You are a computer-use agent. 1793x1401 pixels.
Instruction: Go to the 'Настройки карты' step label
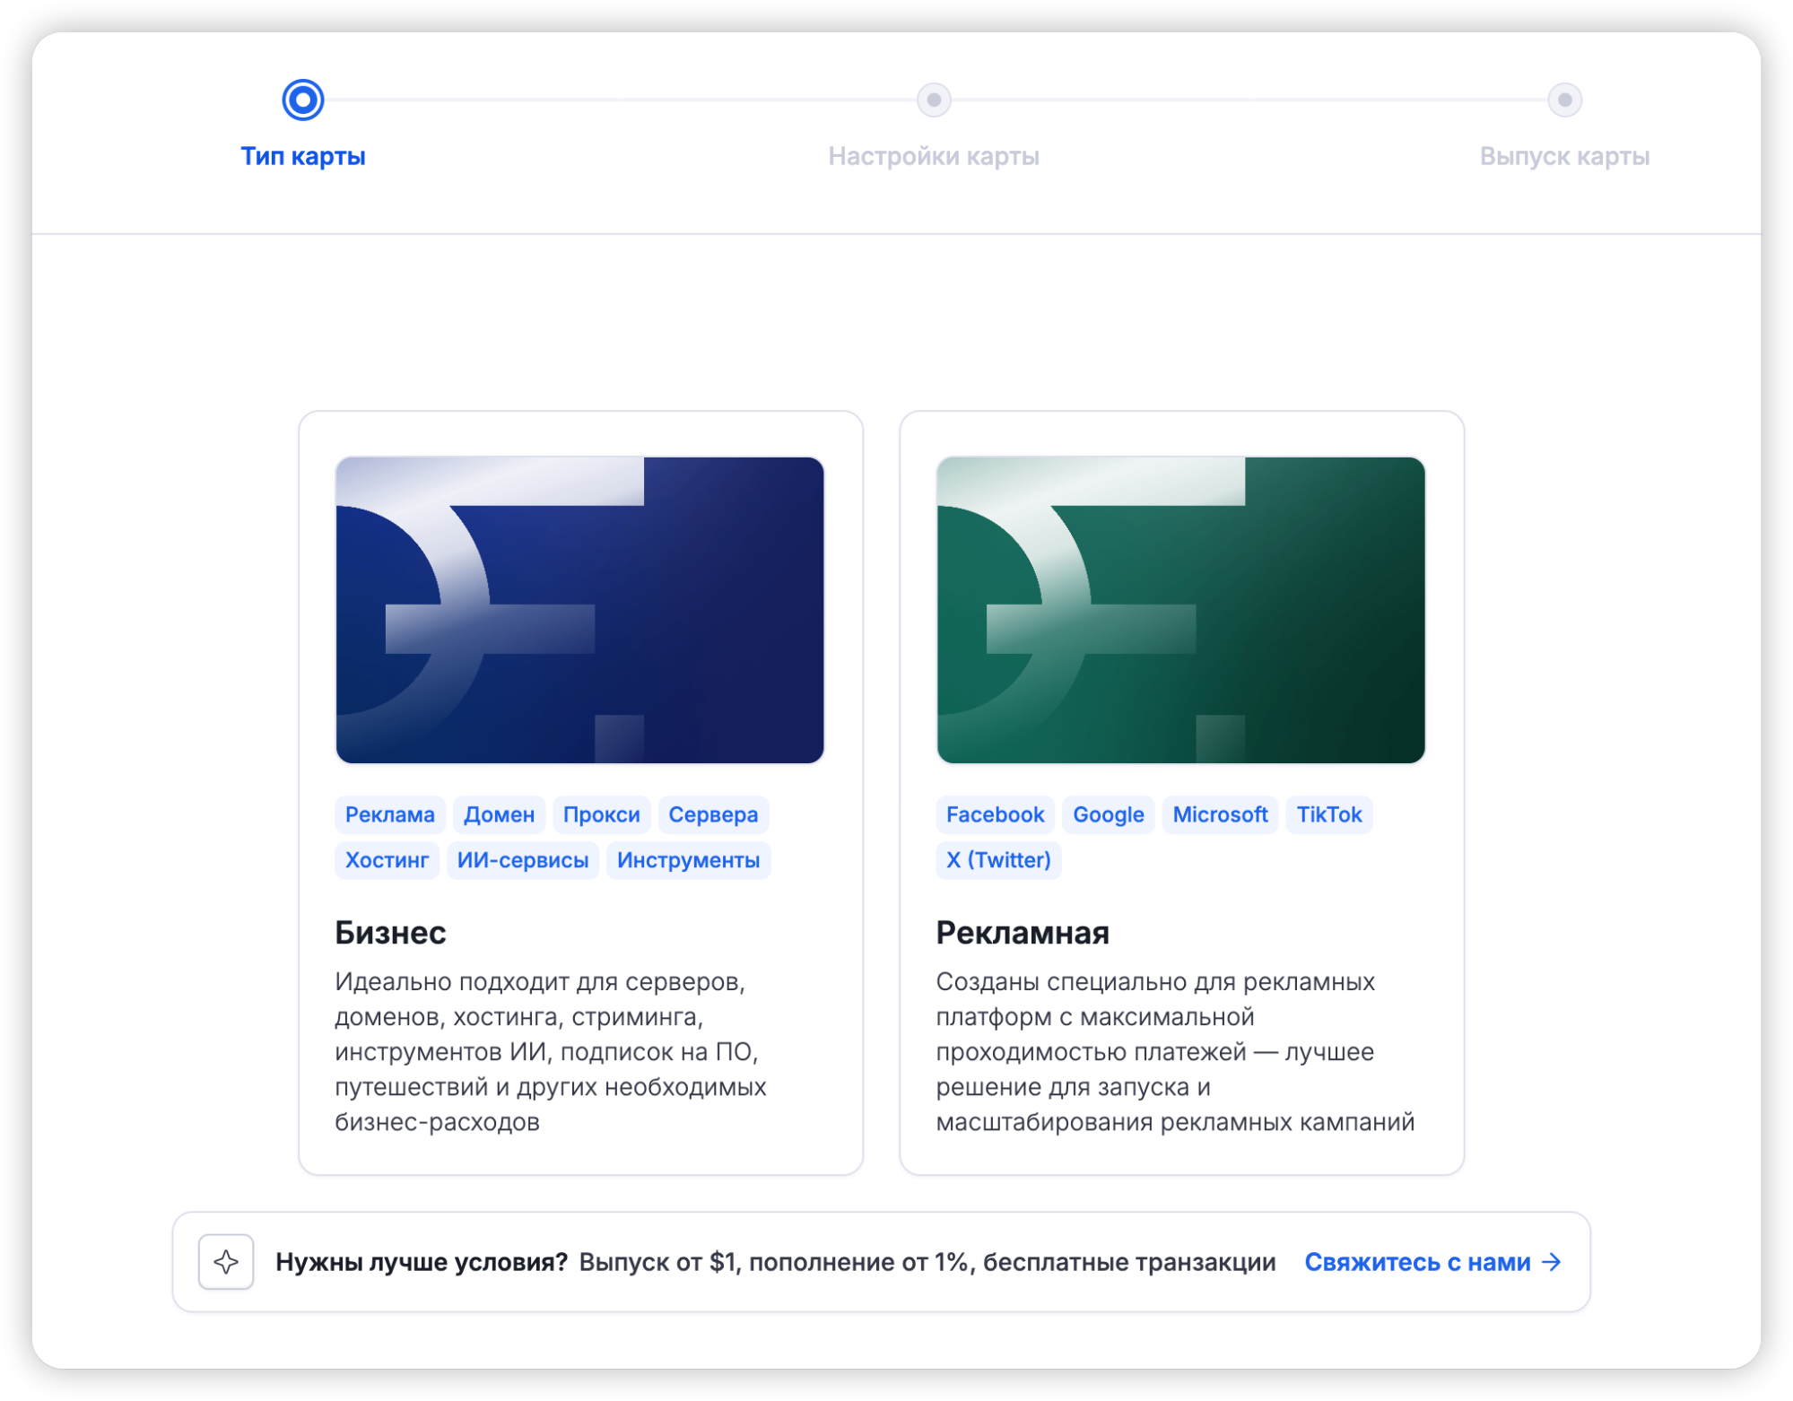click(934, 156)
